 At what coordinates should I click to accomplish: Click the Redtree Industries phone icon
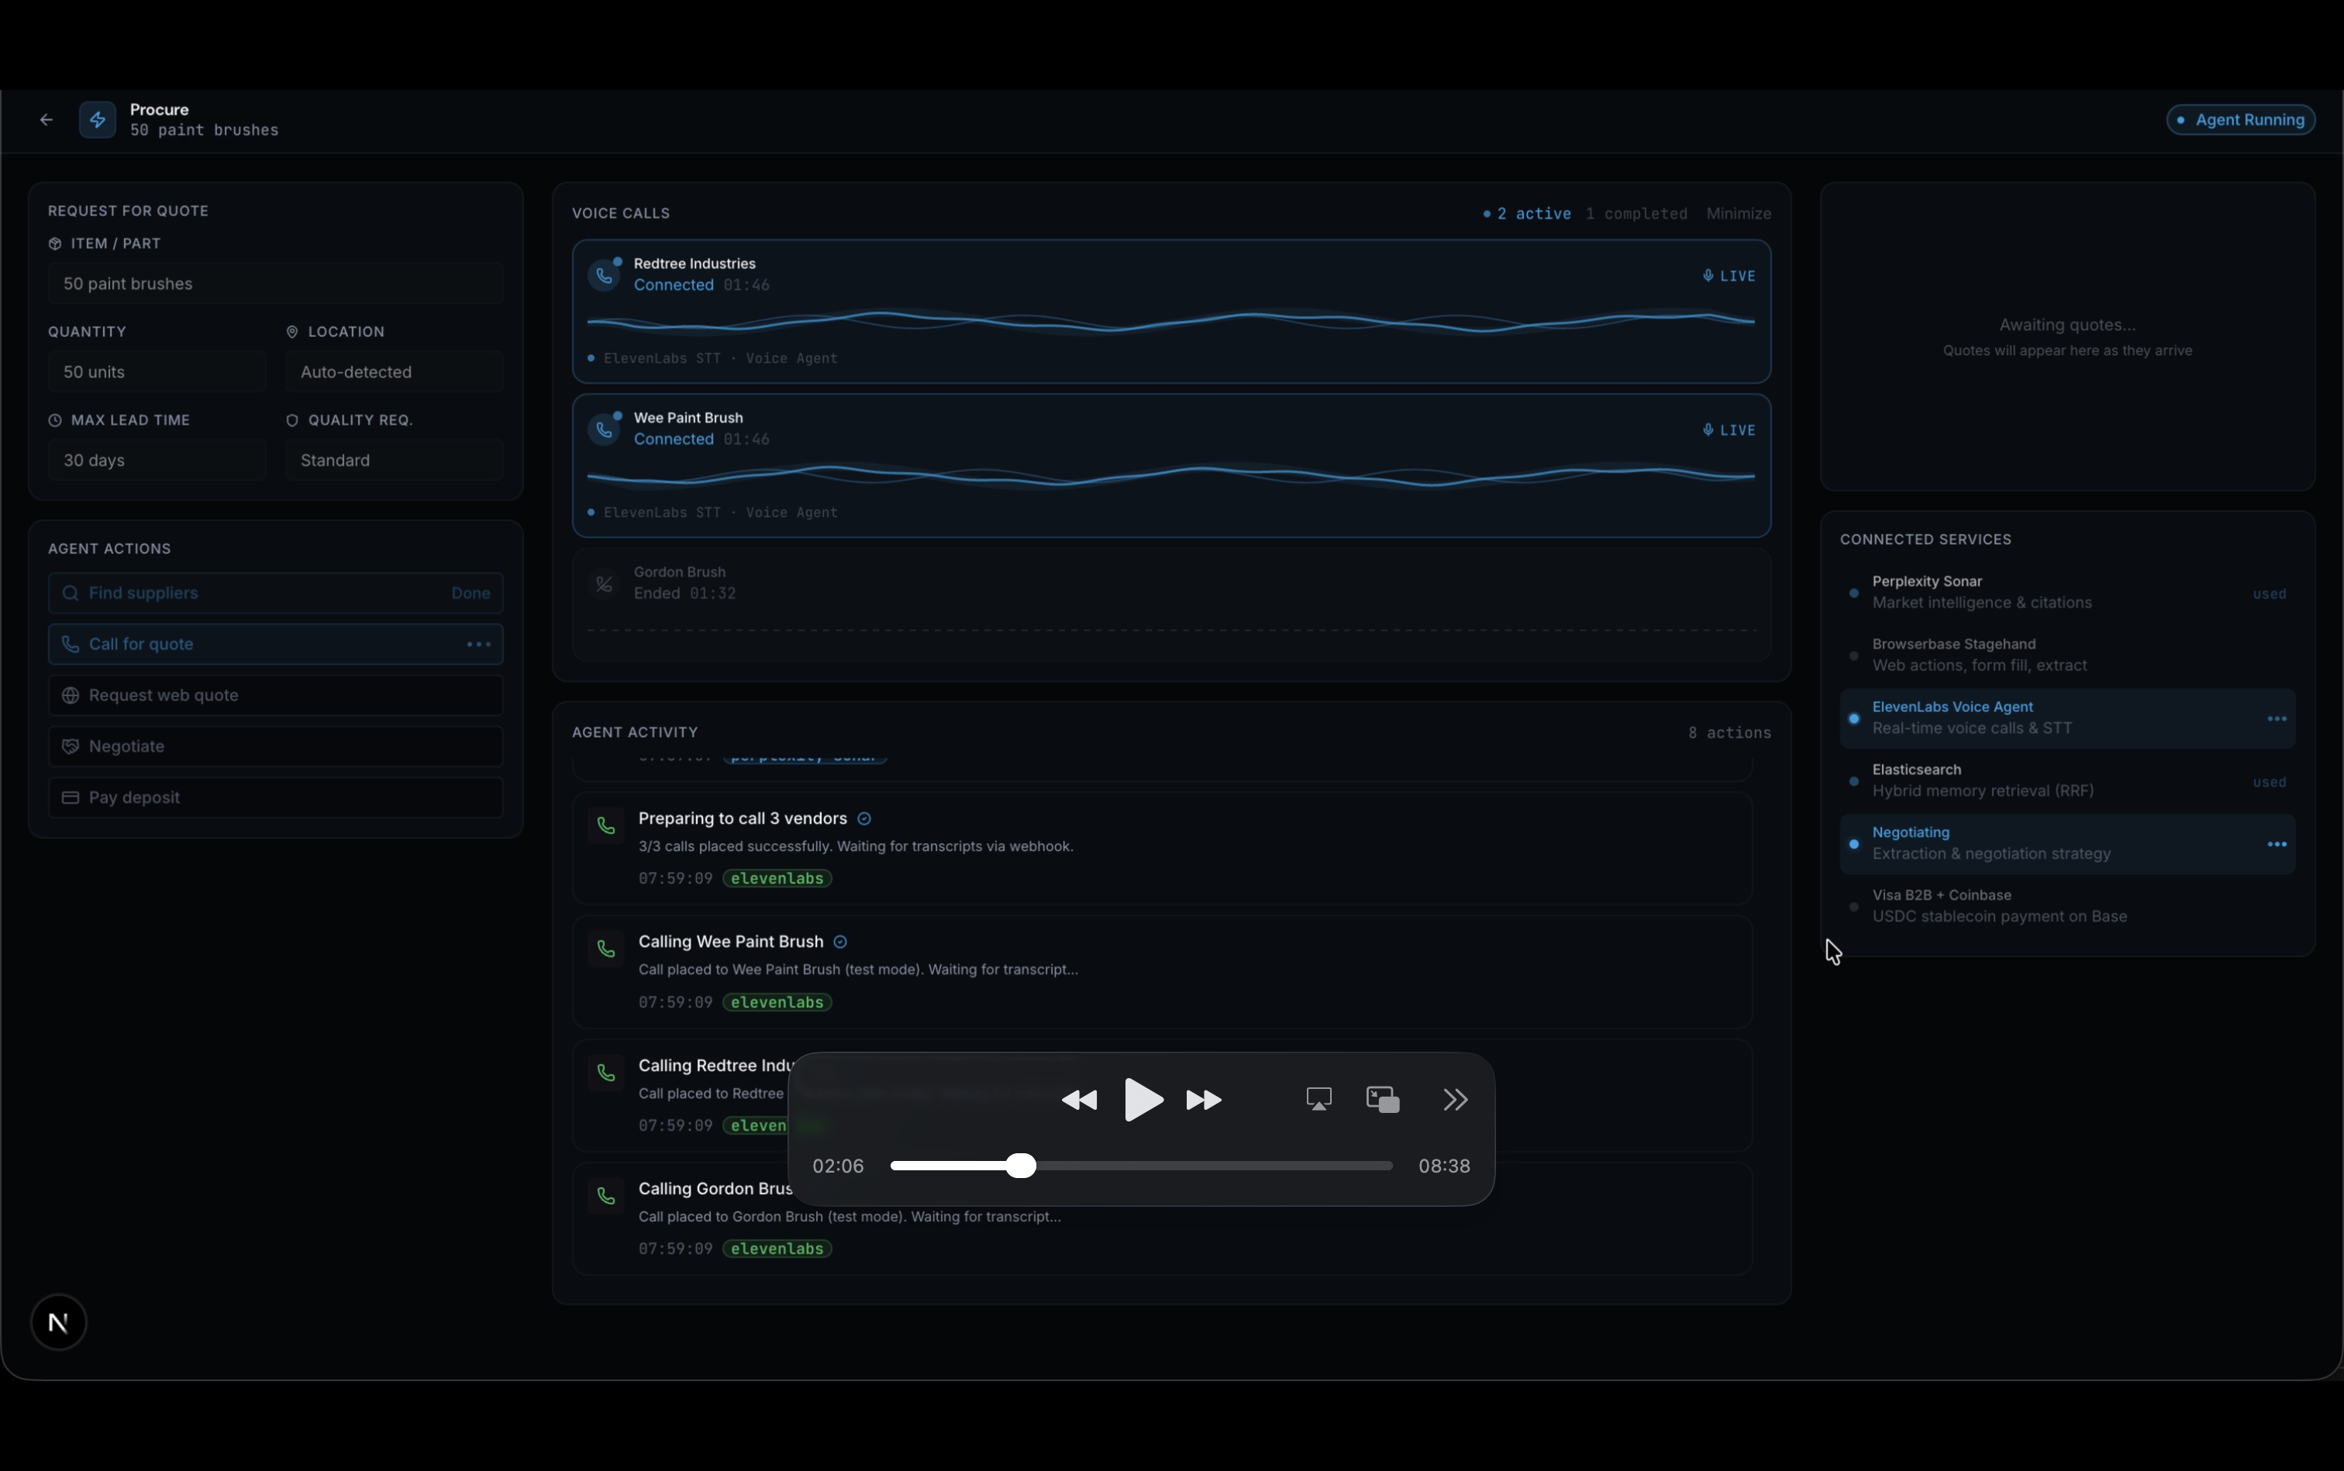tap(605, 275)
